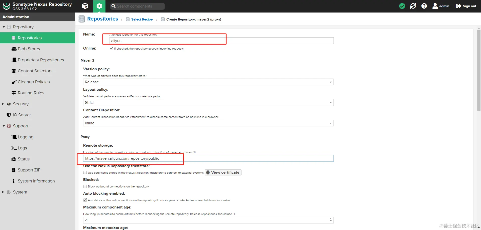481x230 pixels.
Task: Click the admin user account icon
Action: pos(435,6)
